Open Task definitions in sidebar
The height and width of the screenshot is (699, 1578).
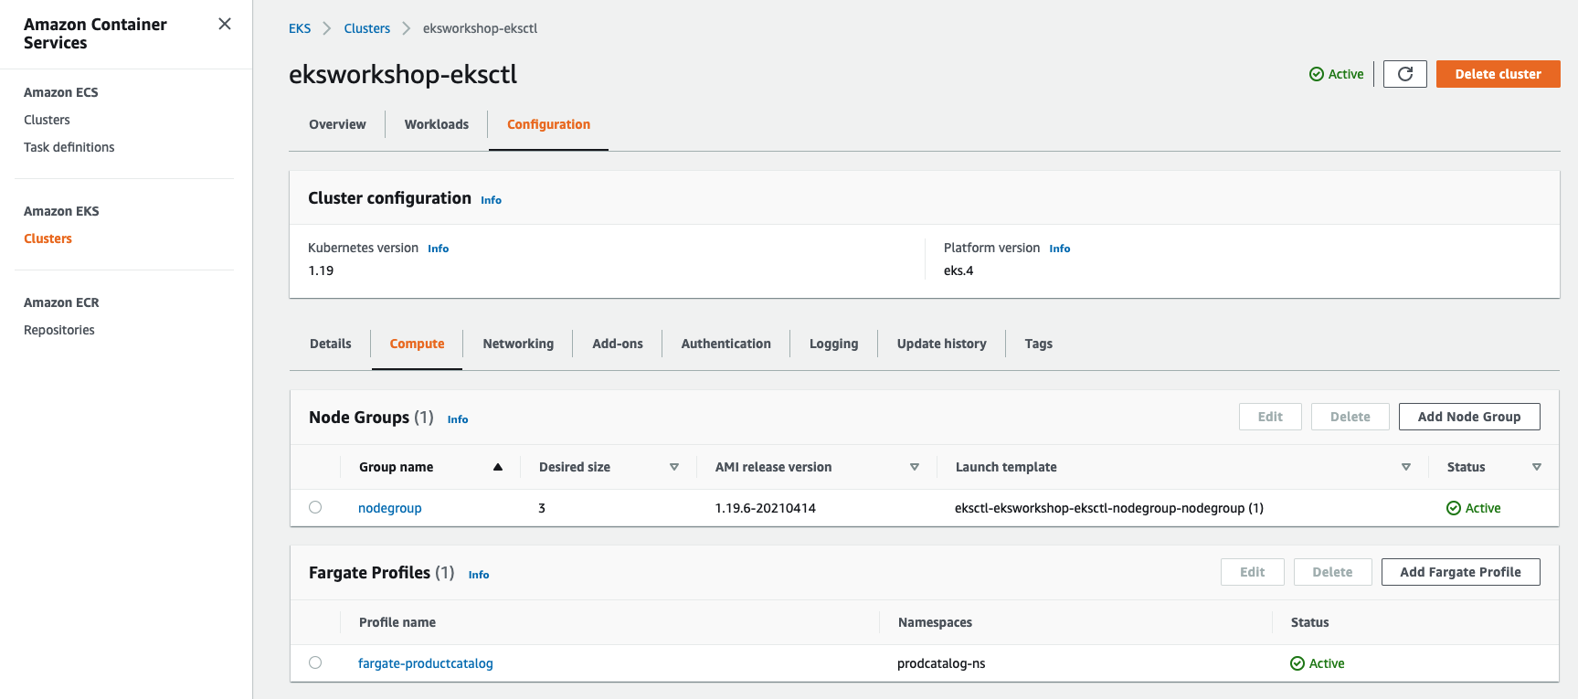coord(69,147)
